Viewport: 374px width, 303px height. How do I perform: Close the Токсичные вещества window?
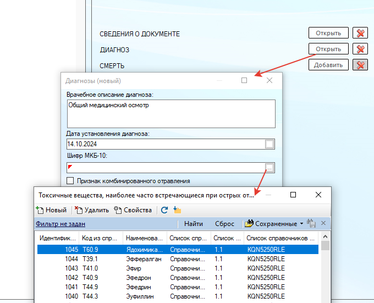tap(318, 195)
